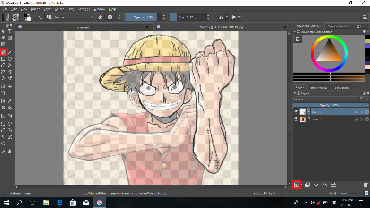This screenshot has width=370, height=208.
Task: Open horizontal mirror options arrow
Action: tap(227, 17)
